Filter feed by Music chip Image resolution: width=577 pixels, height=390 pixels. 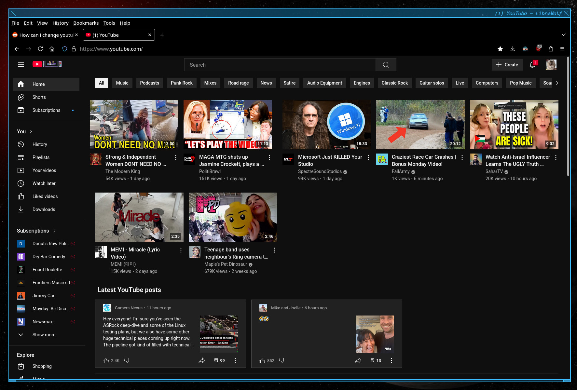122,83
